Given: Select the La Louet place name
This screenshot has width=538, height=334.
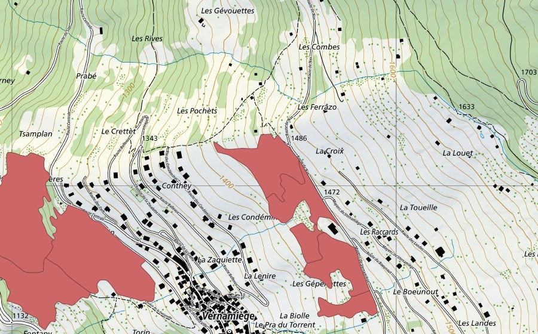Looking at the screenshot, I should pyautogui.click(x=458, y=153).
